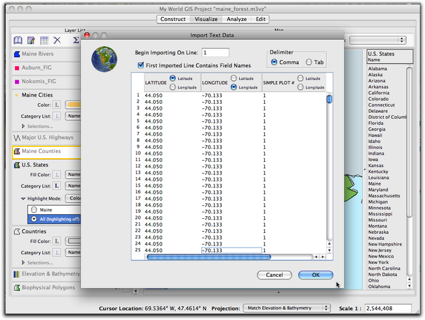Click the Elevation & Bathymetry layer icon
425x320 pixels.
17,274
